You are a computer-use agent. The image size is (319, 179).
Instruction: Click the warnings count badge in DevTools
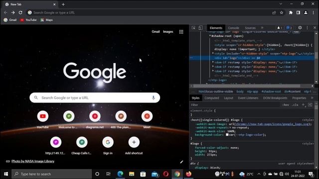280,28
